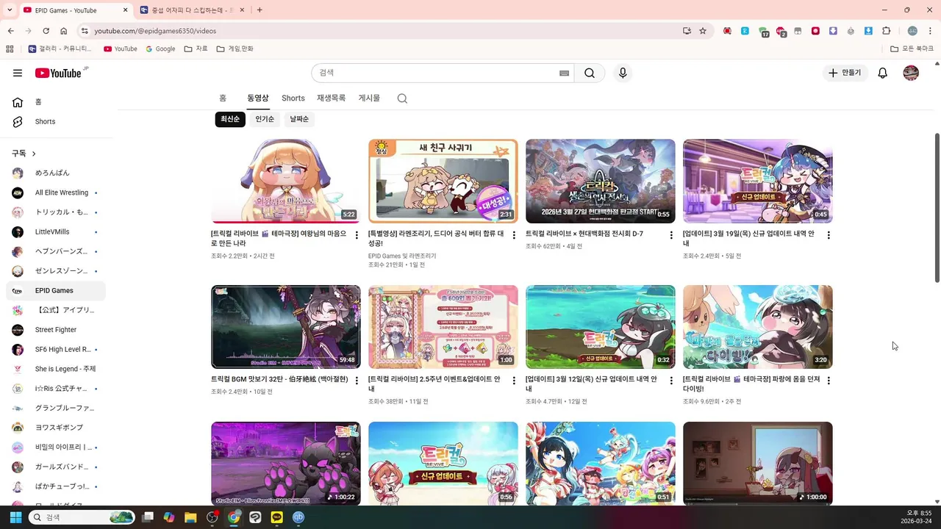Screen dimensions: 941x529
Task: Switch to 재생목록 tab
Action: click(x=331, y=98)
